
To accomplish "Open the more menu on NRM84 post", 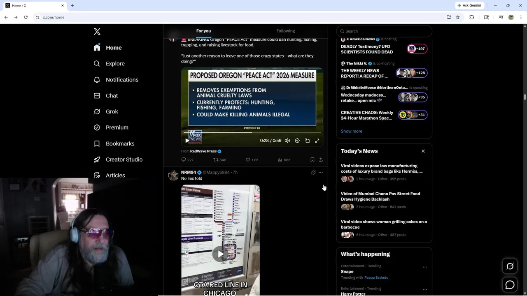I will click(x=321, y=173).
